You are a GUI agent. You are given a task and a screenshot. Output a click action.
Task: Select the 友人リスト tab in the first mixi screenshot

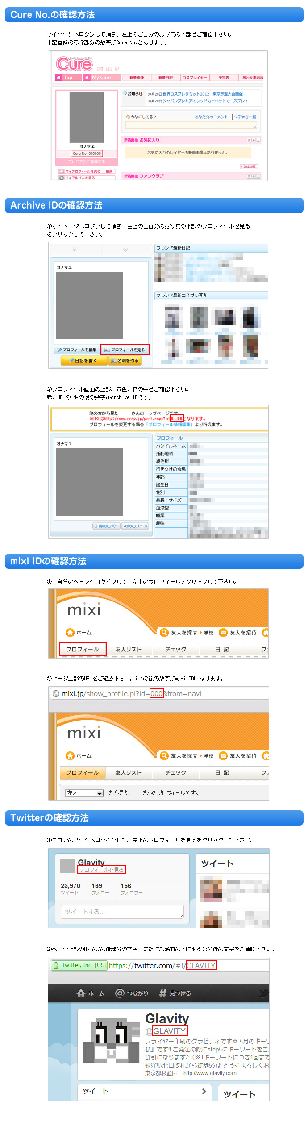pyautogui.click(x=129, y=649)
